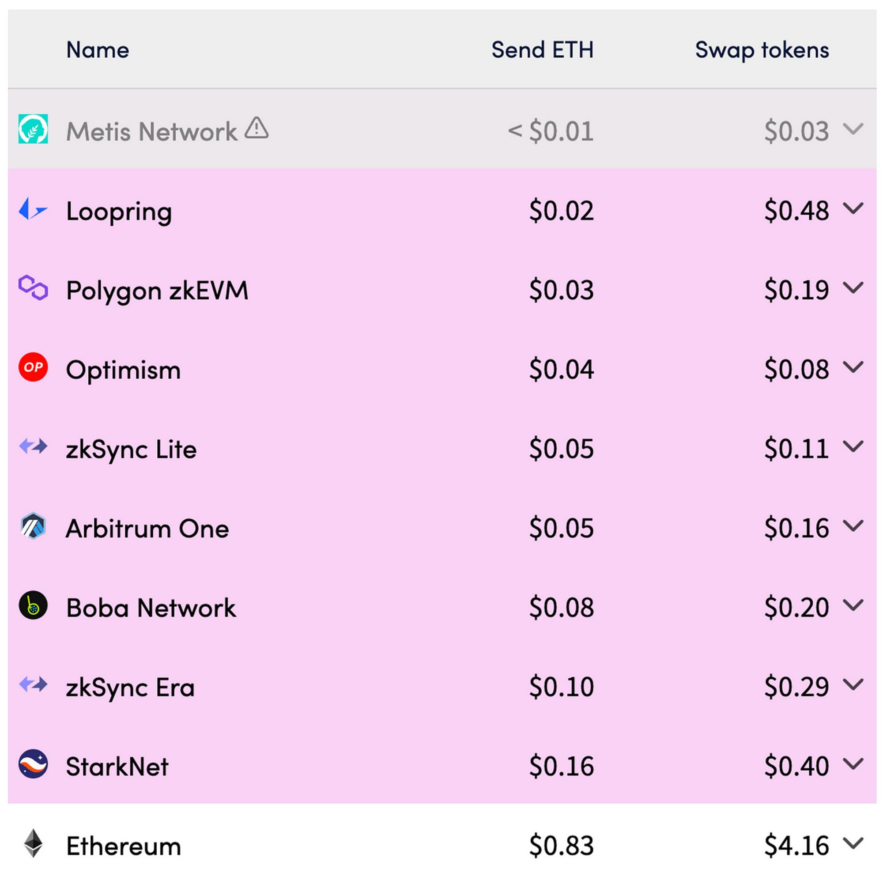Sort by the Send ETH column header

tap(543, 49)
